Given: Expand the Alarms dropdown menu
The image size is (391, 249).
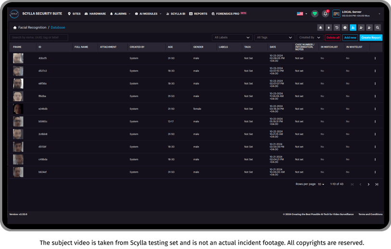Looking at the screenshot, I should (120, 13).
